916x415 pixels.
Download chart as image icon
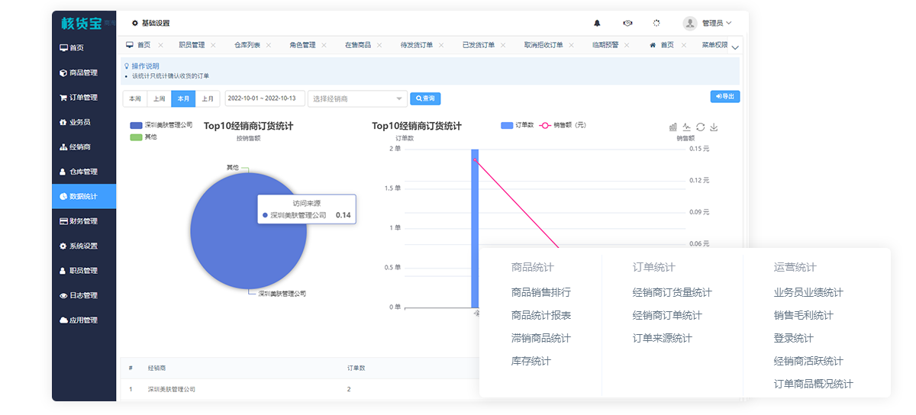(x=714, y=127)
